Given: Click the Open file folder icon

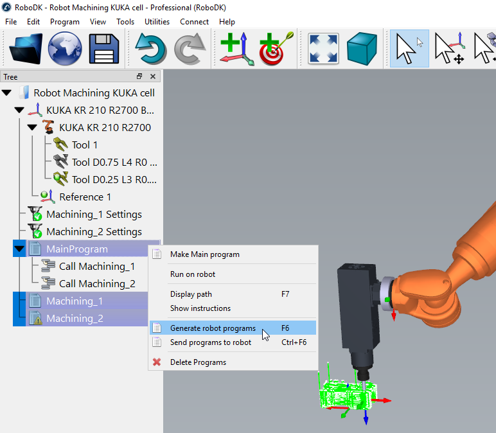Looking at the screenshot, I should (26, 48).
